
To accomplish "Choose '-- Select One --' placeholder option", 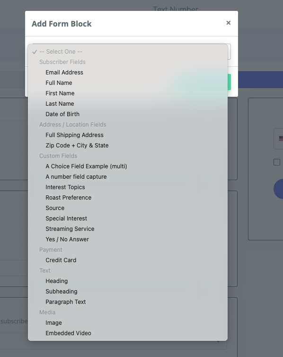I will (128, 52).
